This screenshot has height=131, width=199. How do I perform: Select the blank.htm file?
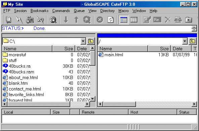[x=15, y=83]
